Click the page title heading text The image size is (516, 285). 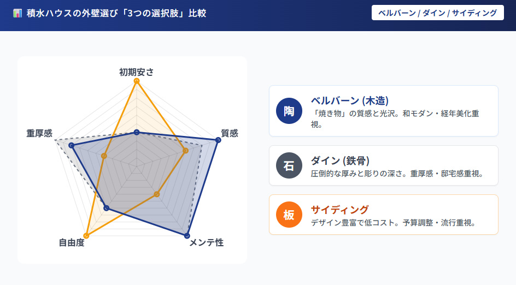pos(116,13)
